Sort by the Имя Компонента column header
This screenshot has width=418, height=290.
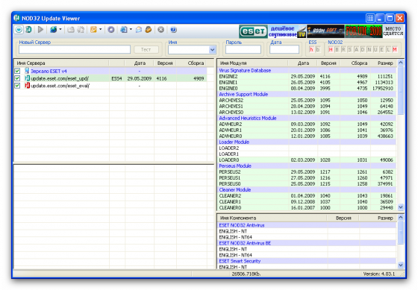coord(272,218)
